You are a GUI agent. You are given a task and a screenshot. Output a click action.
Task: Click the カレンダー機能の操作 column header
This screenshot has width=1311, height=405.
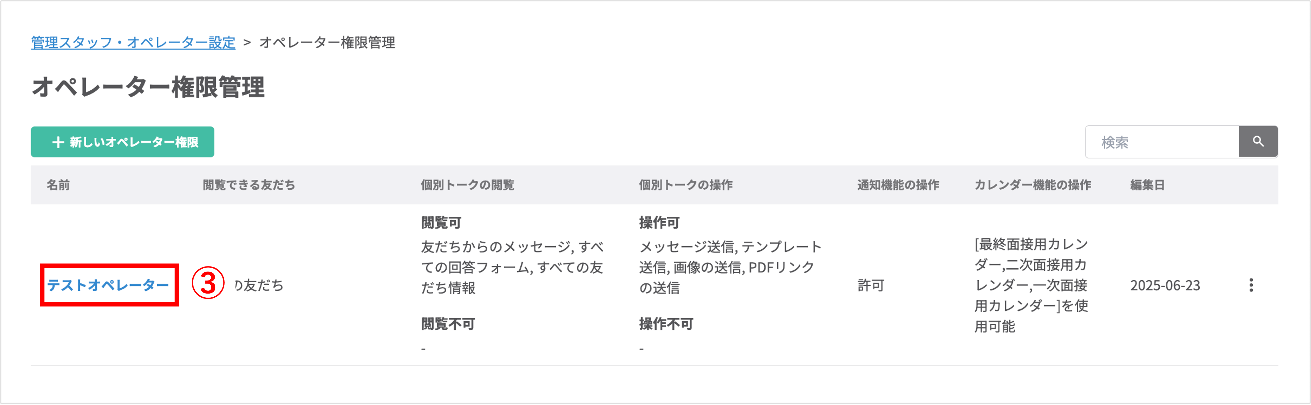point(1033,185)
